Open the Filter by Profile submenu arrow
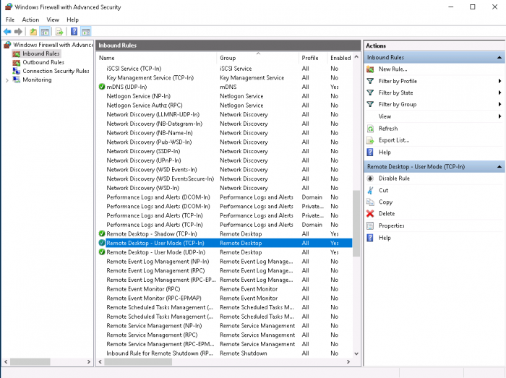Viewport: 506px width, 378px height. point(499,81)
